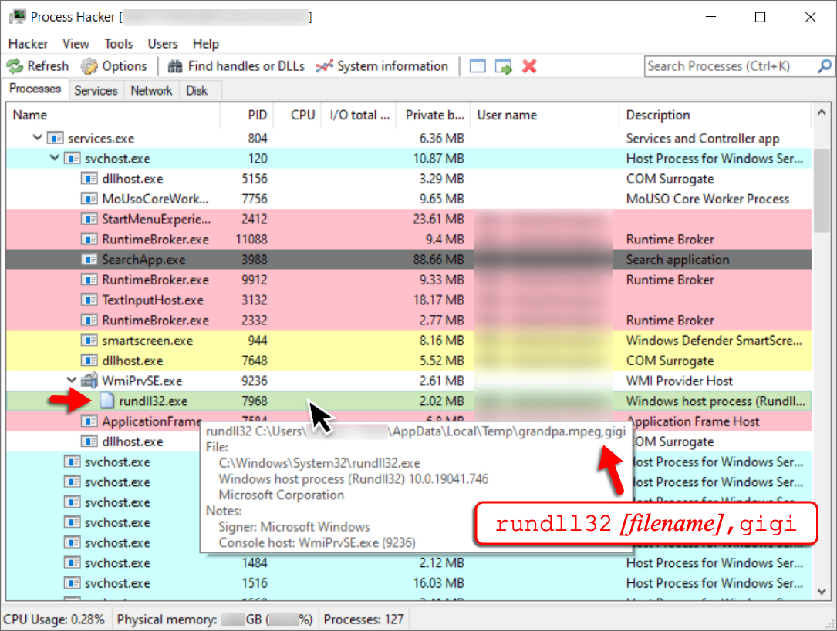Click the Refresh toolbar icon
Viewport: 837px width, 631px height.
15,66
